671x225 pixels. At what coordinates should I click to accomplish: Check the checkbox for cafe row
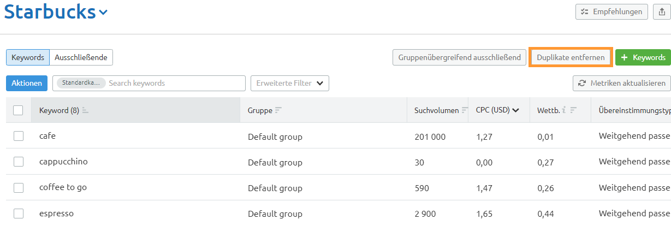(18, 136)
